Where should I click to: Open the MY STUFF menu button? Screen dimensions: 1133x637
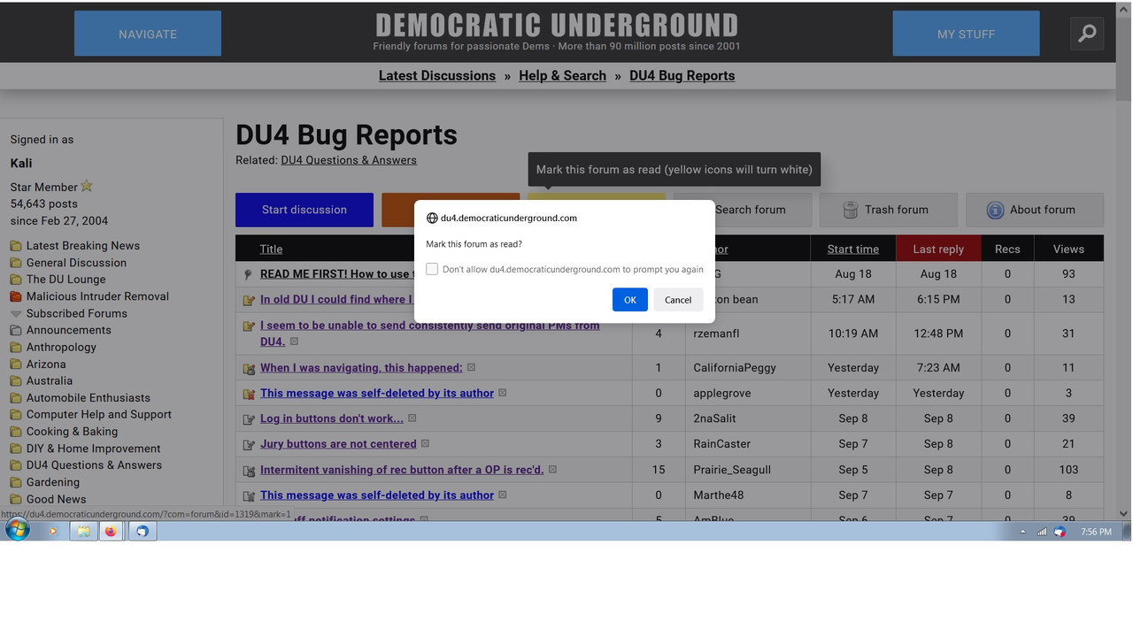(966, 34)
